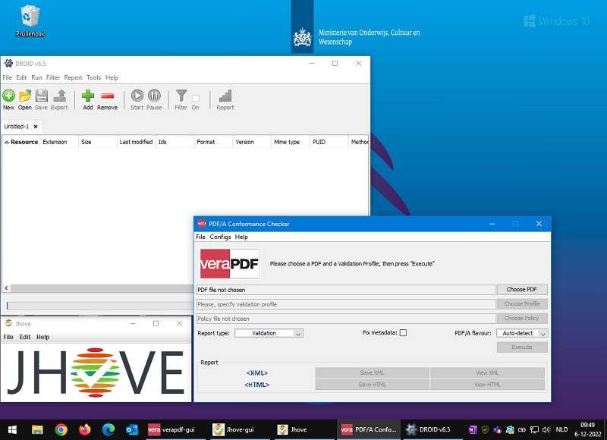Sort by the Size column header
This screenshot has height=440, width=607.
click(98, 142)
